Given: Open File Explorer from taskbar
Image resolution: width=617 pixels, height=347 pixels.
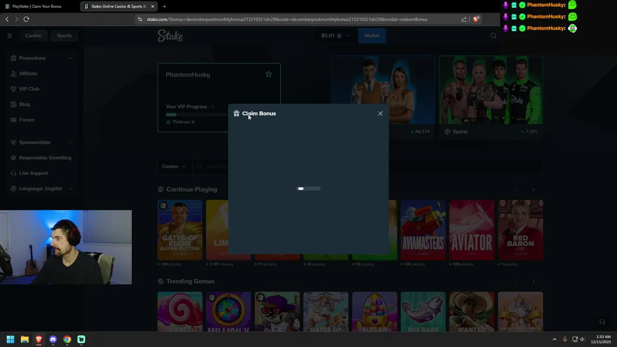Looking at the screenshot, I should 25,339.
